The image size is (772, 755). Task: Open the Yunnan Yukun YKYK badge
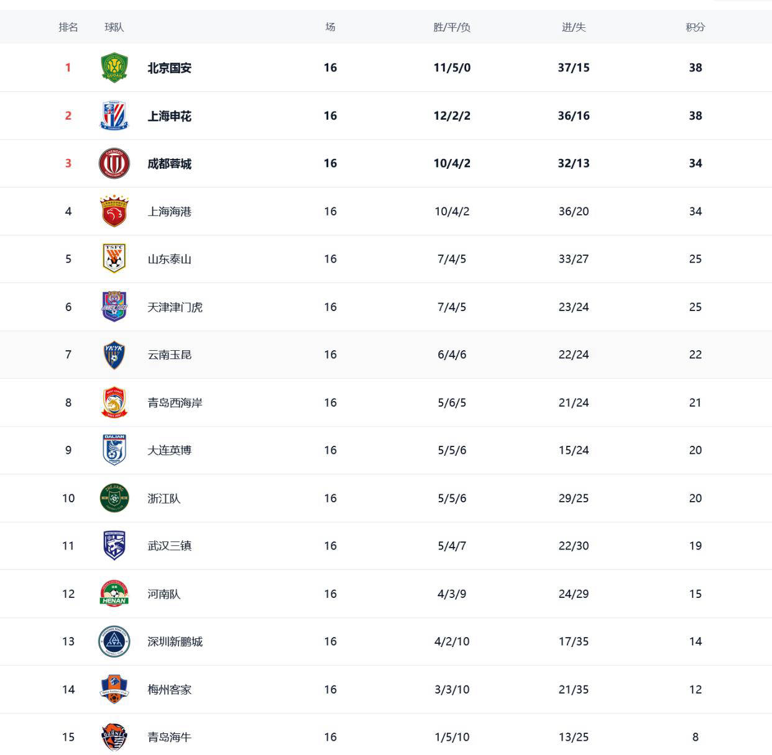tap(114, 355)
